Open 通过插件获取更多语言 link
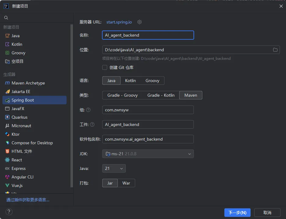The width and height of the screenshot is (286, 219). point(28,200)
